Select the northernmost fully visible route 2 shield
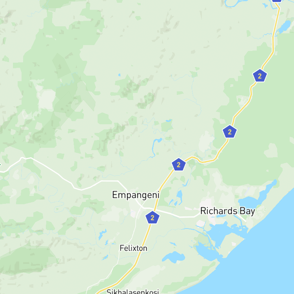This screenshot has height=294, width=294. click(x=260, y=76)
